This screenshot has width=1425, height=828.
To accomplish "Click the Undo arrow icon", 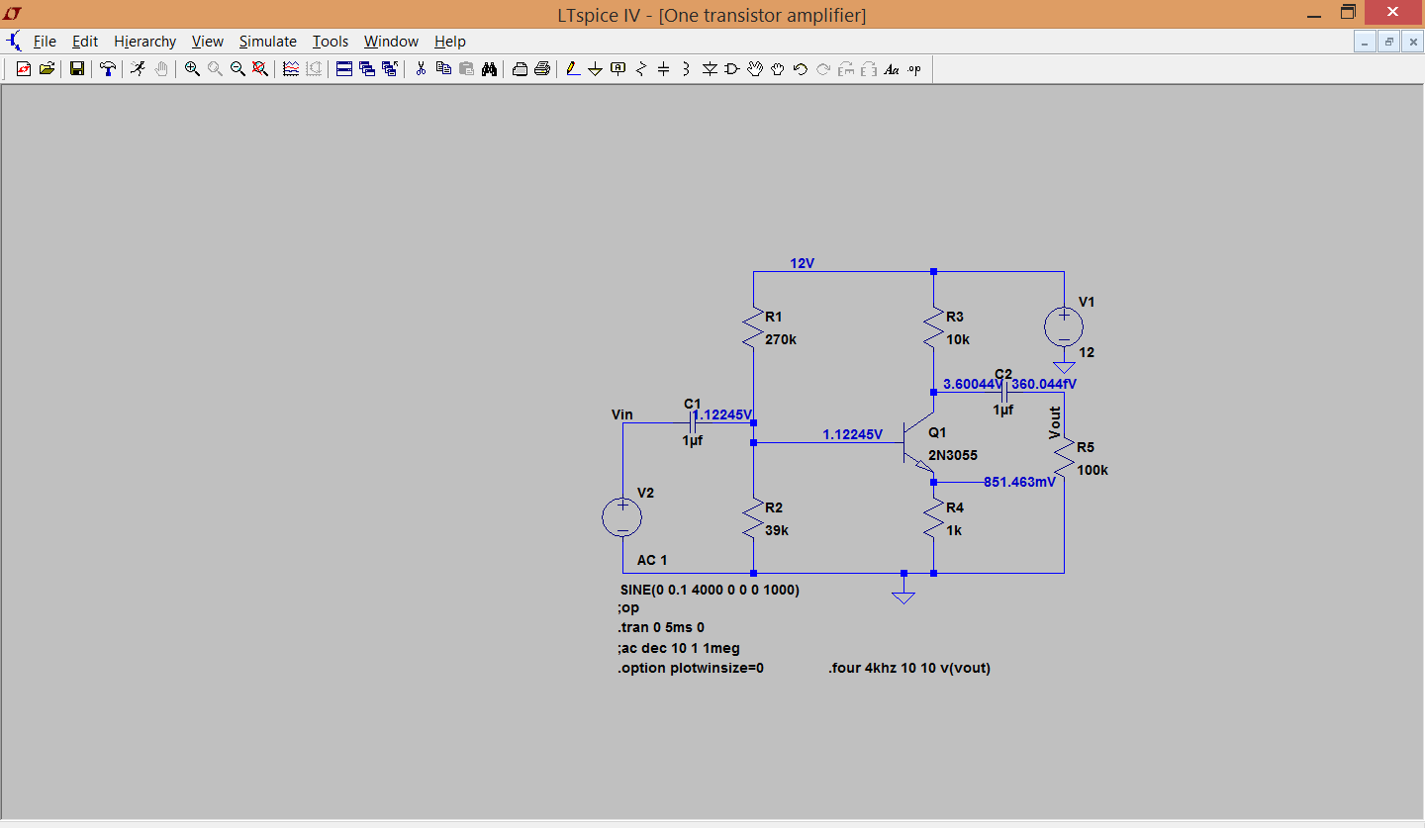I will pos(801,68).
